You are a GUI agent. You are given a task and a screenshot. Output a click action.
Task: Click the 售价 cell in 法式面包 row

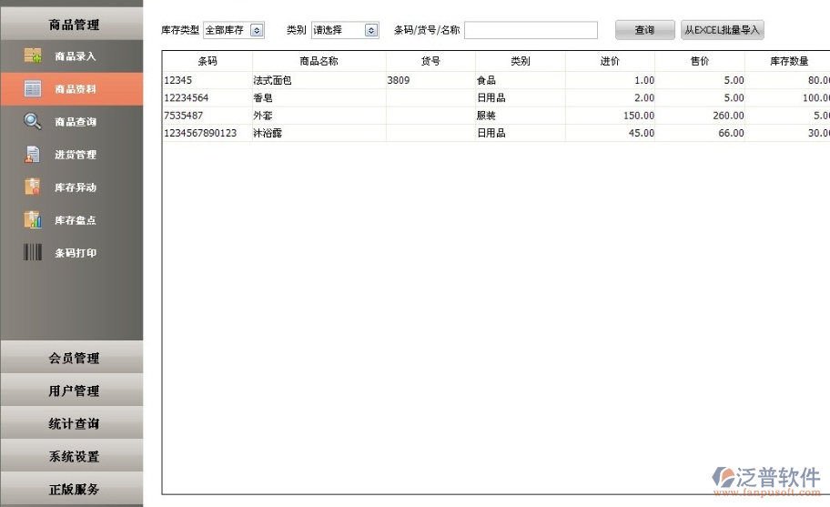700,80
